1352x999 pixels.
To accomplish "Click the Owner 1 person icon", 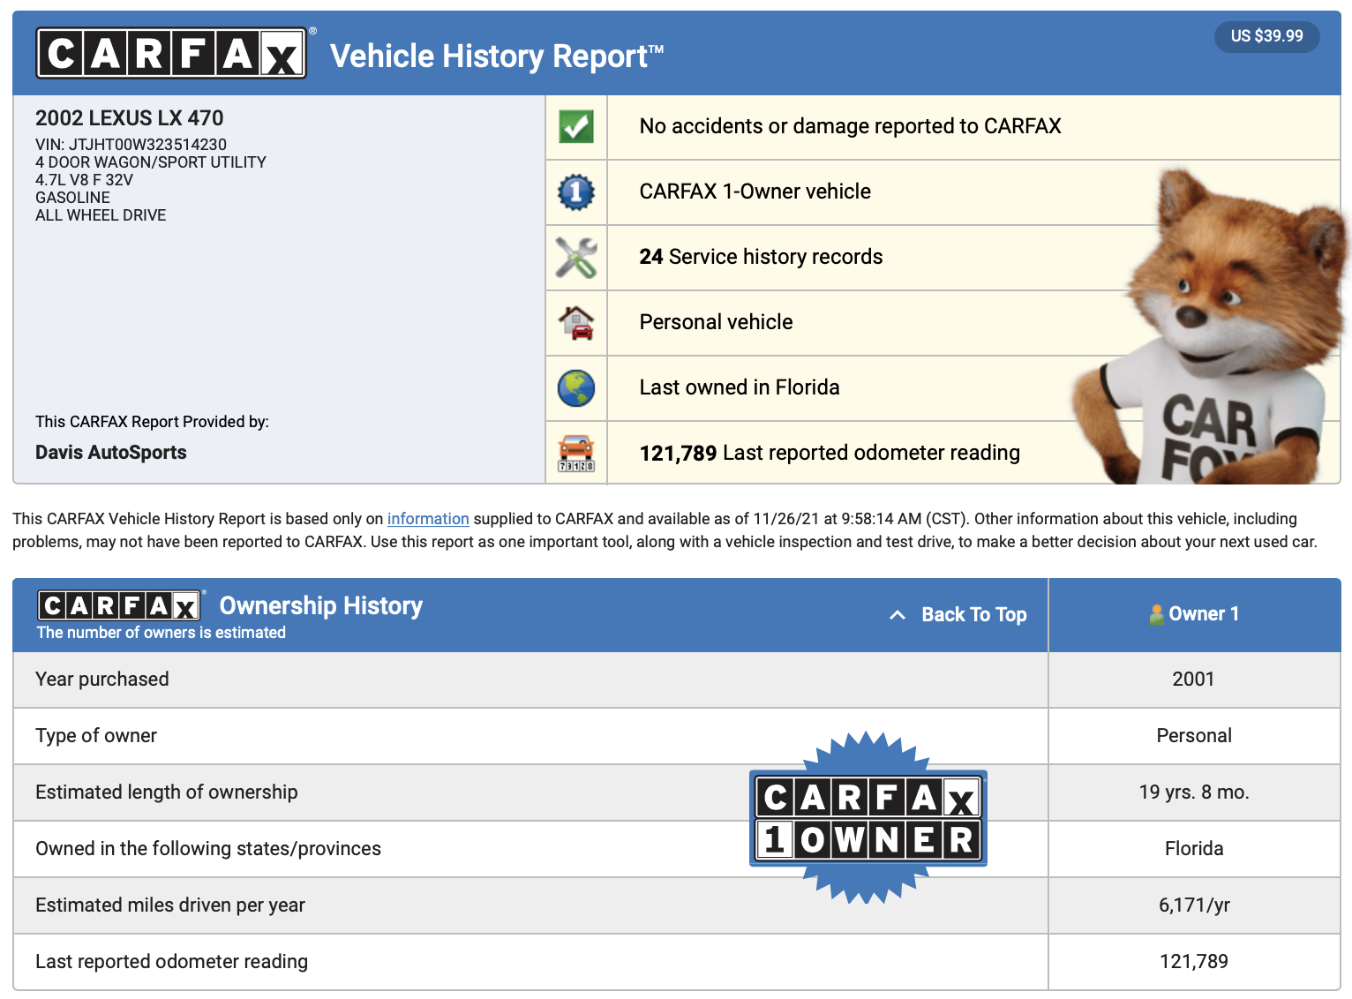I will pos(1156,614).
